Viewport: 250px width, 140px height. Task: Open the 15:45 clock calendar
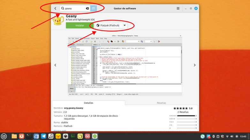tap(243, 136)
